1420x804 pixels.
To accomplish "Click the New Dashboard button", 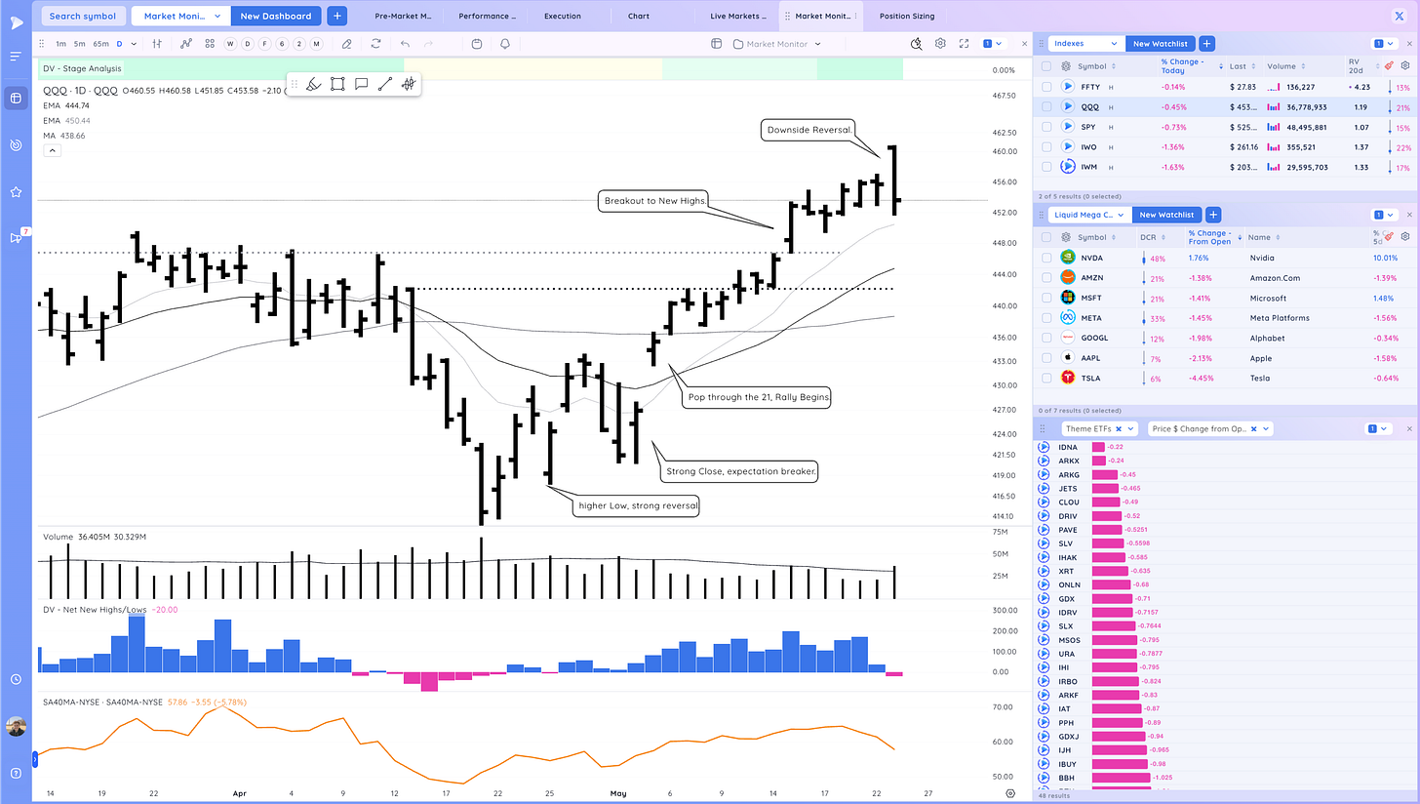I will tap(276, 16).
